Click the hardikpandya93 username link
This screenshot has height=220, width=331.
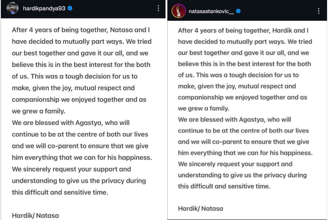pyautogui.click(x=44, y=9)
